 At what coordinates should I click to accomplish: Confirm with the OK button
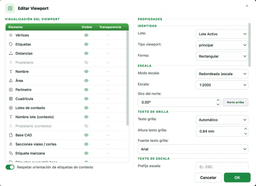click(237, 177)
